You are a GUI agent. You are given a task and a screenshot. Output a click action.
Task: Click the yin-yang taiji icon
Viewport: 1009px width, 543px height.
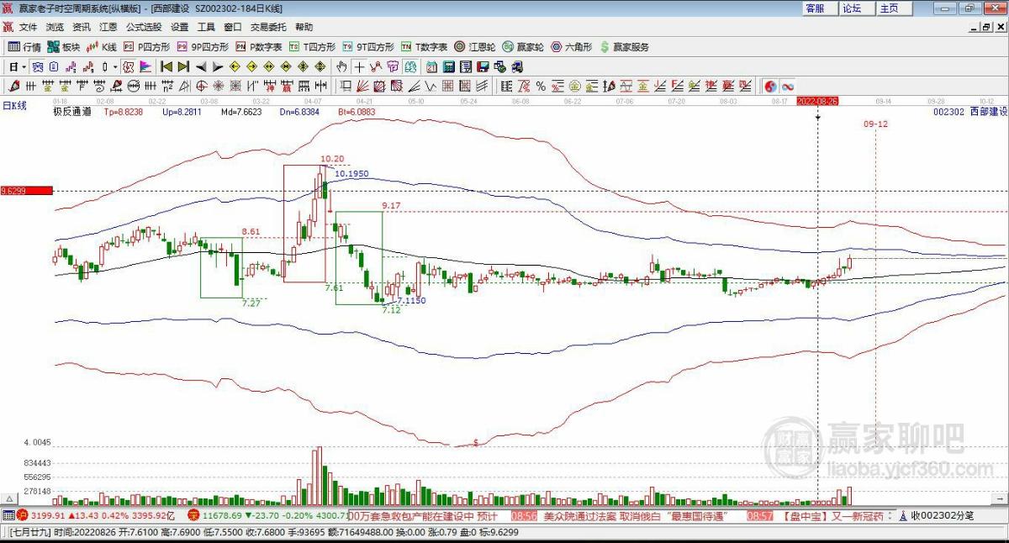click(x=770, y=86)
